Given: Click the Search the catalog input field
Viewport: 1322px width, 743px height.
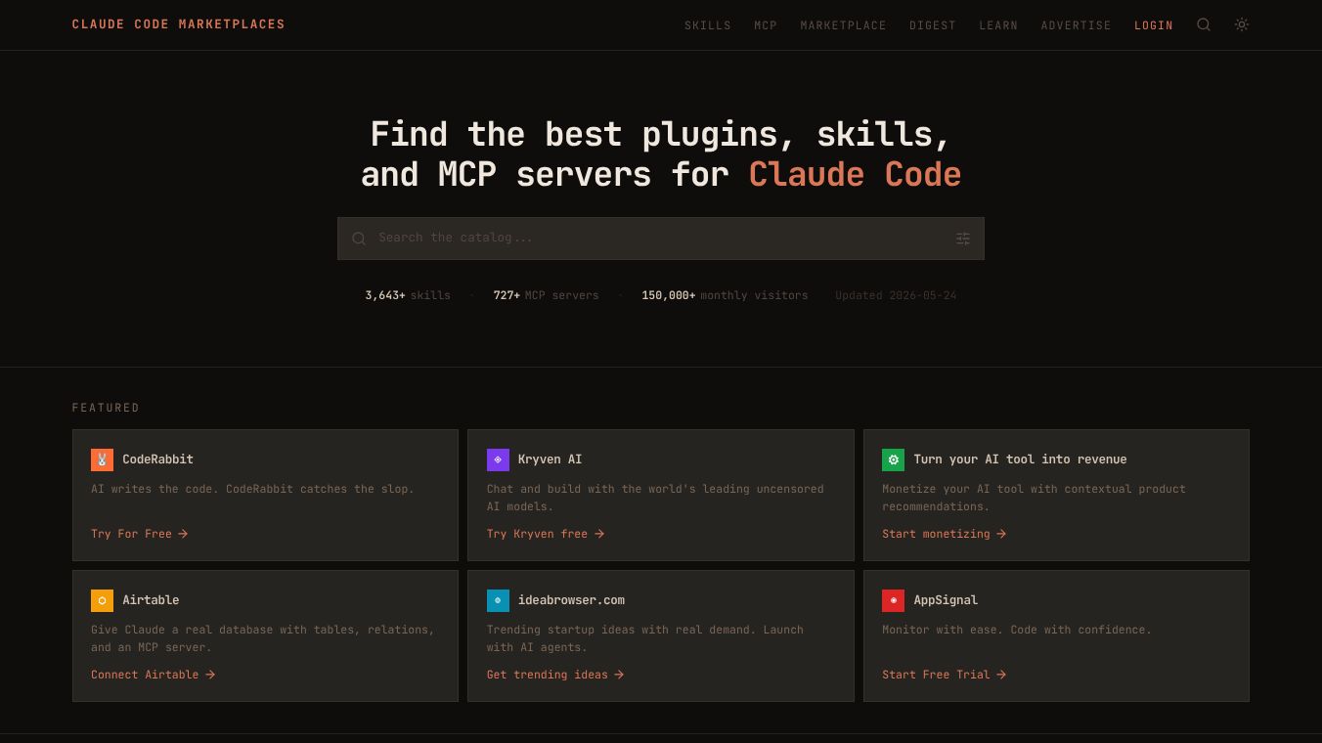Looking at the screenshot, I should tap(661, 239).
